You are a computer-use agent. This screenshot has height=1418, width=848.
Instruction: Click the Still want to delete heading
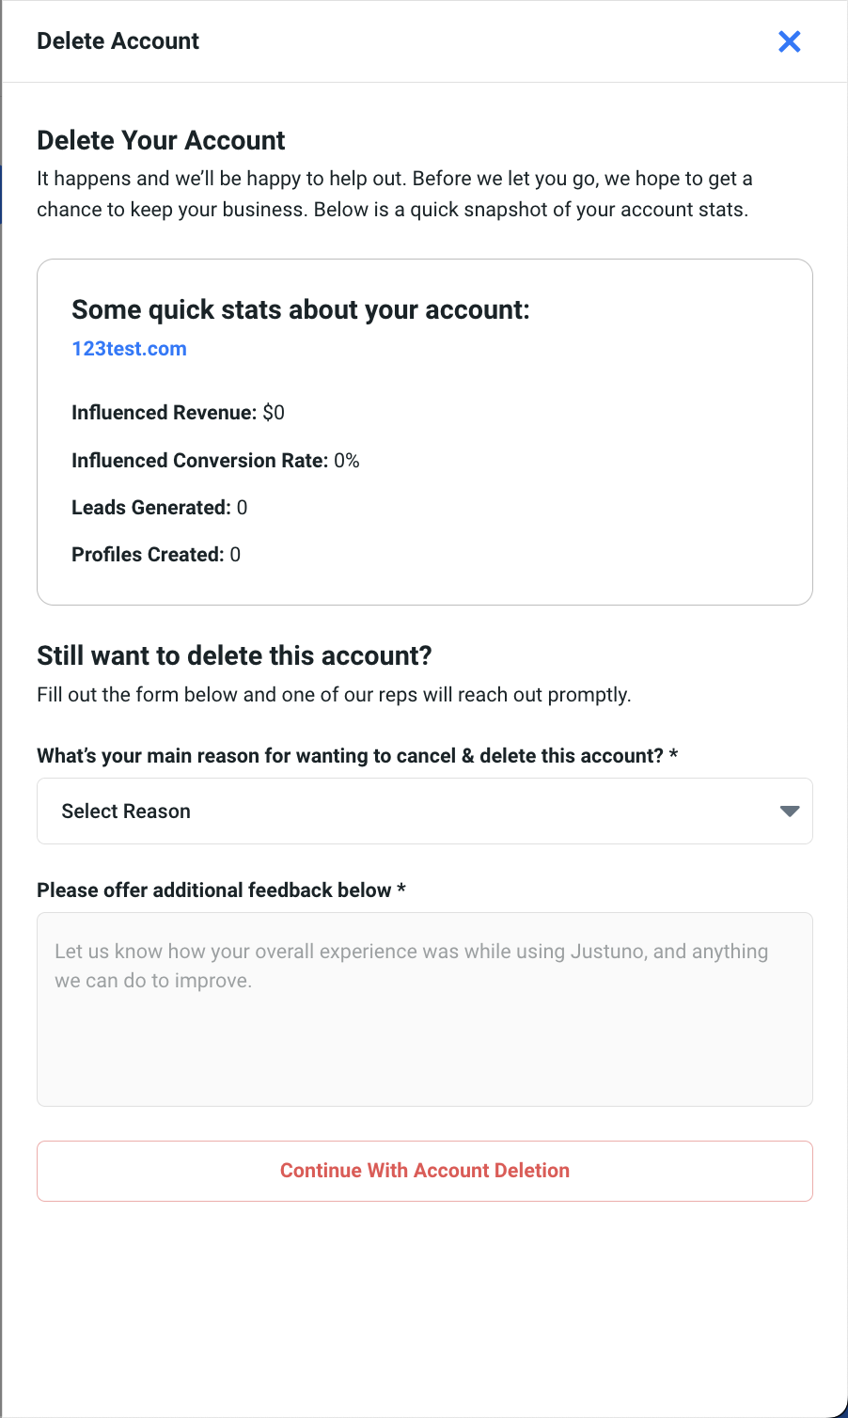pyautogui.click(x=234, y=655)
